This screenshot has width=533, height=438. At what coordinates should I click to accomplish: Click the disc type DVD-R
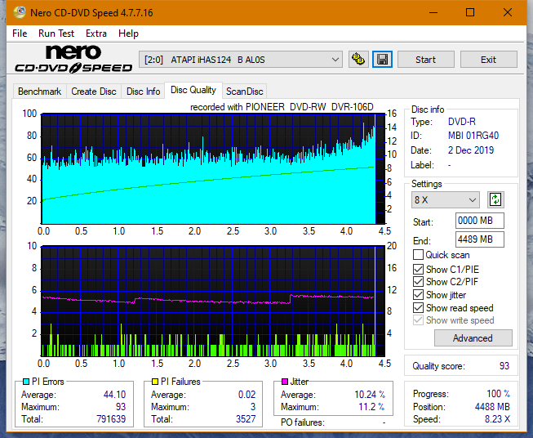462,122
